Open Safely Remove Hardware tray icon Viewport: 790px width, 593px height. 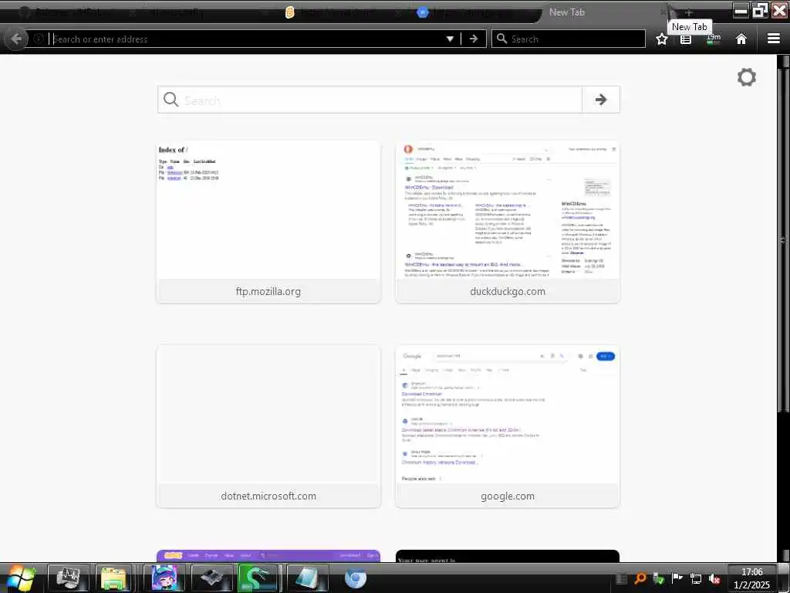tap(658, 578)
